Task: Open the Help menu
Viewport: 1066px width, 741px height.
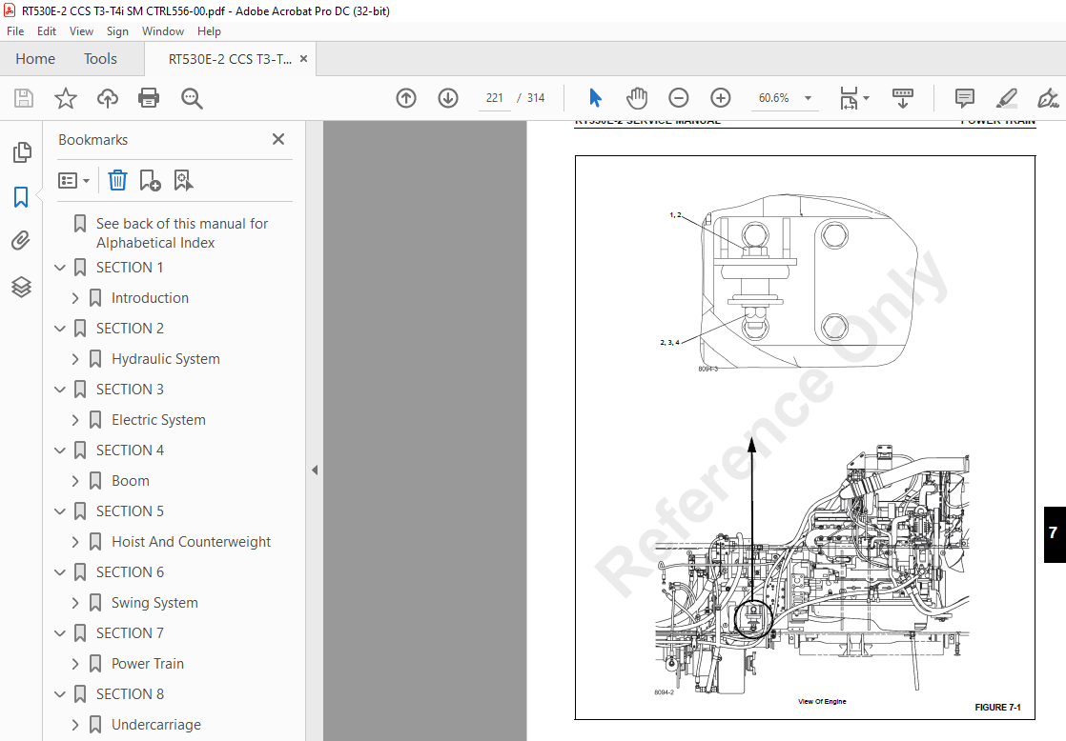Action: tap(209, 31)
